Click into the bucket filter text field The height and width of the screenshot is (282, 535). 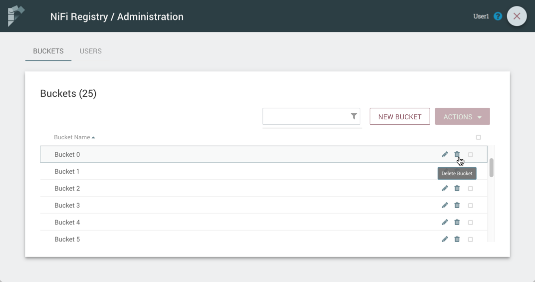click(x=305, y=117)
